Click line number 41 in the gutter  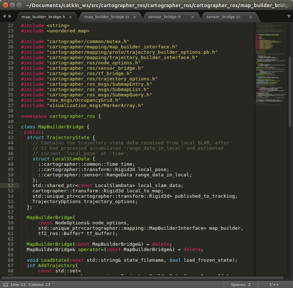point(11,127)
